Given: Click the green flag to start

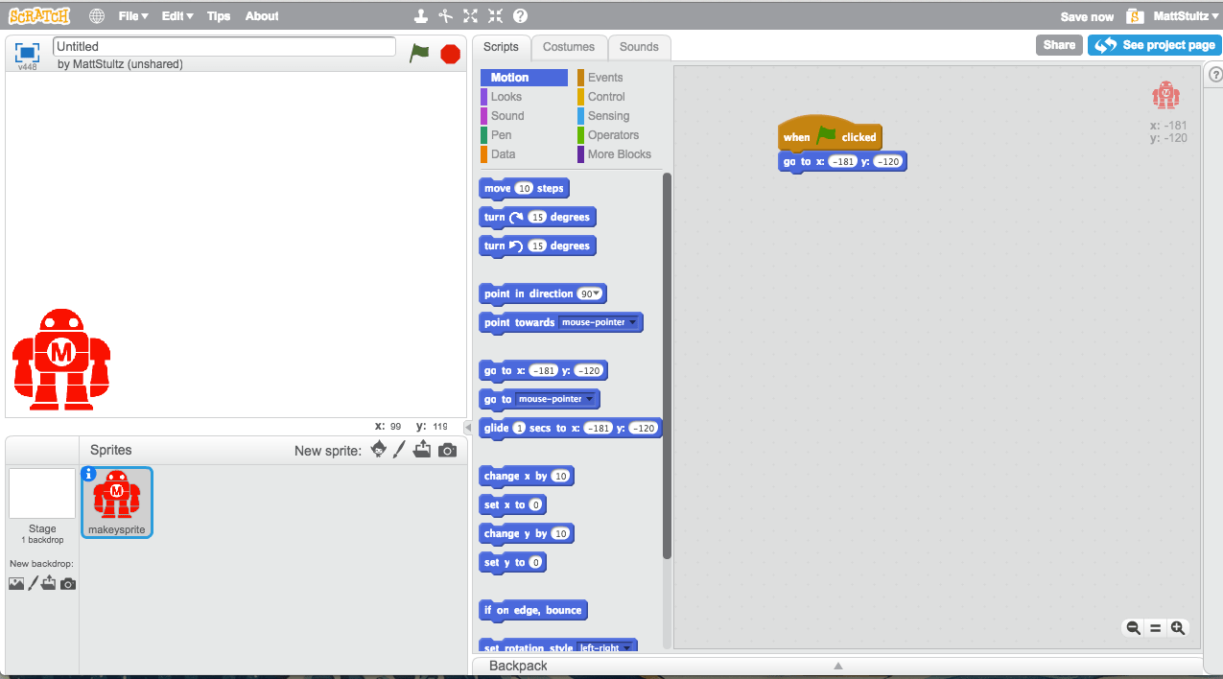Looking at the screenshot, I should click(419, 53).
